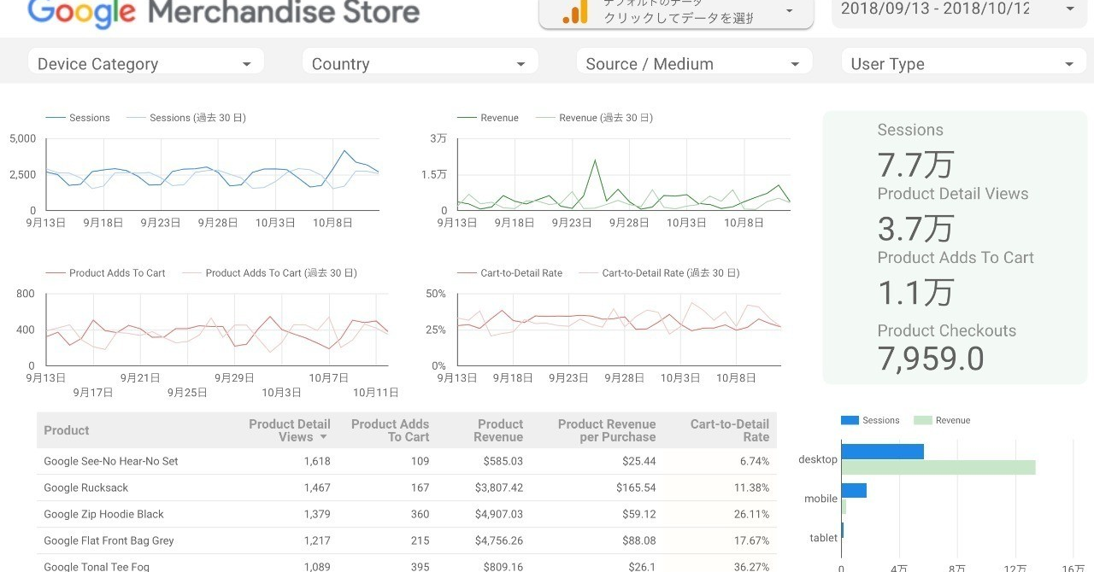Toggle Sessions (過去 30 日) legend entry
This screenshot has height=572, width=1094.
click(186, 118)
